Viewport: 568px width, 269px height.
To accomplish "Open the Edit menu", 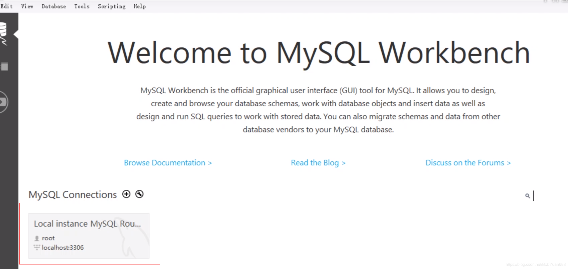I will [x=6, y=6].
